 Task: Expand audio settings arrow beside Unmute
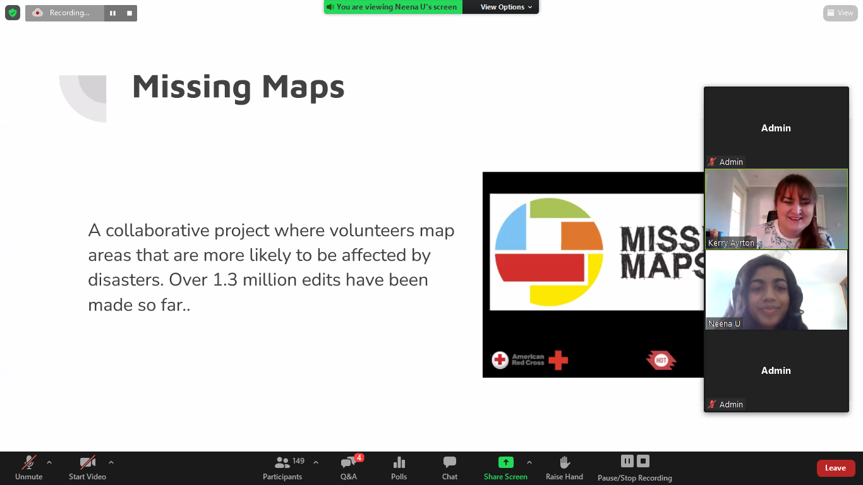click(49, 462)
